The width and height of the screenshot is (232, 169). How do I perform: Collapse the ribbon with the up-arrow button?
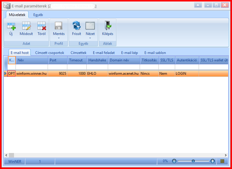tap(198, 5)
